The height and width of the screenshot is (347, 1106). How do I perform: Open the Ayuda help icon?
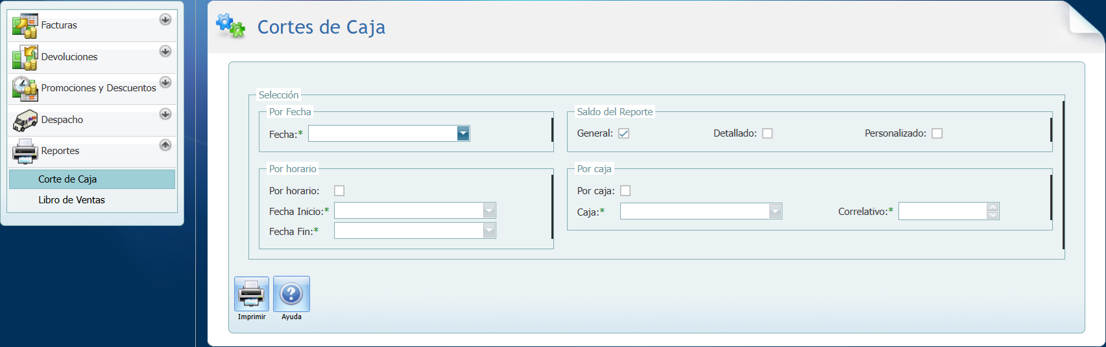click(x=291, y=295)
